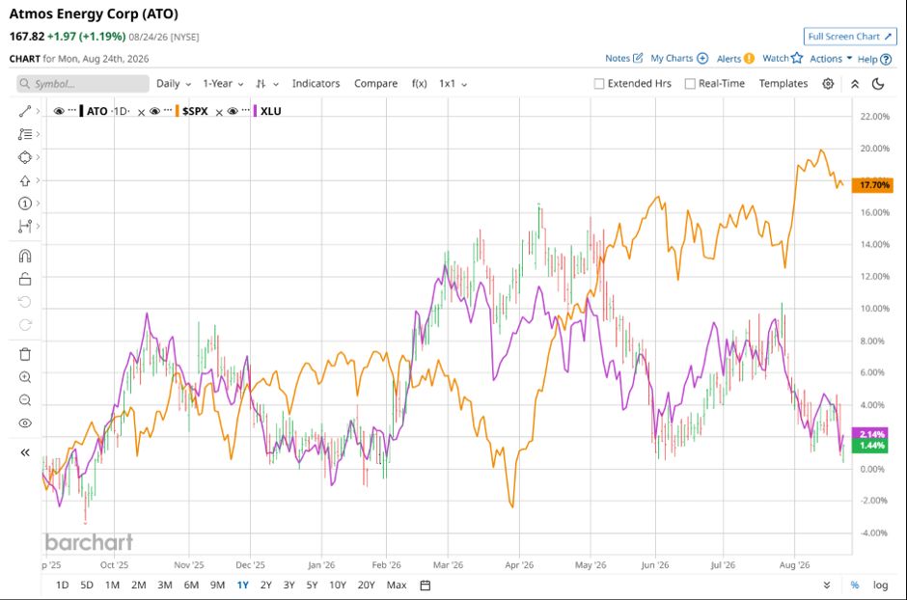Toggle the lock drawings icon

click(25, 279)
